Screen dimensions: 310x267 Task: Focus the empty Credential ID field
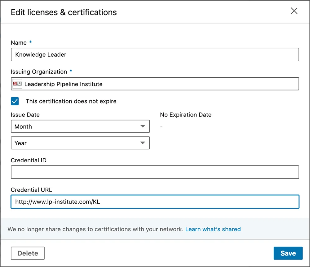coord(155,172)
